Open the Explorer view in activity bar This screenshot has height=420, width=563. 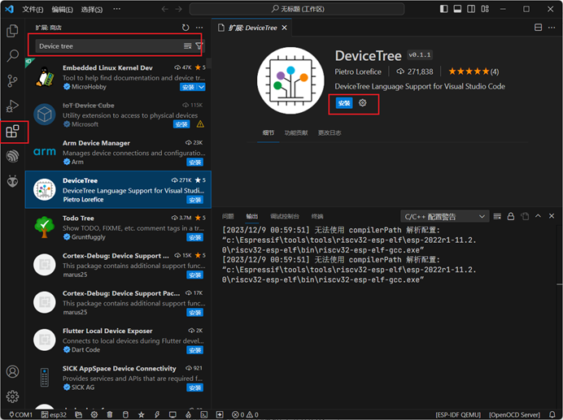12,31
